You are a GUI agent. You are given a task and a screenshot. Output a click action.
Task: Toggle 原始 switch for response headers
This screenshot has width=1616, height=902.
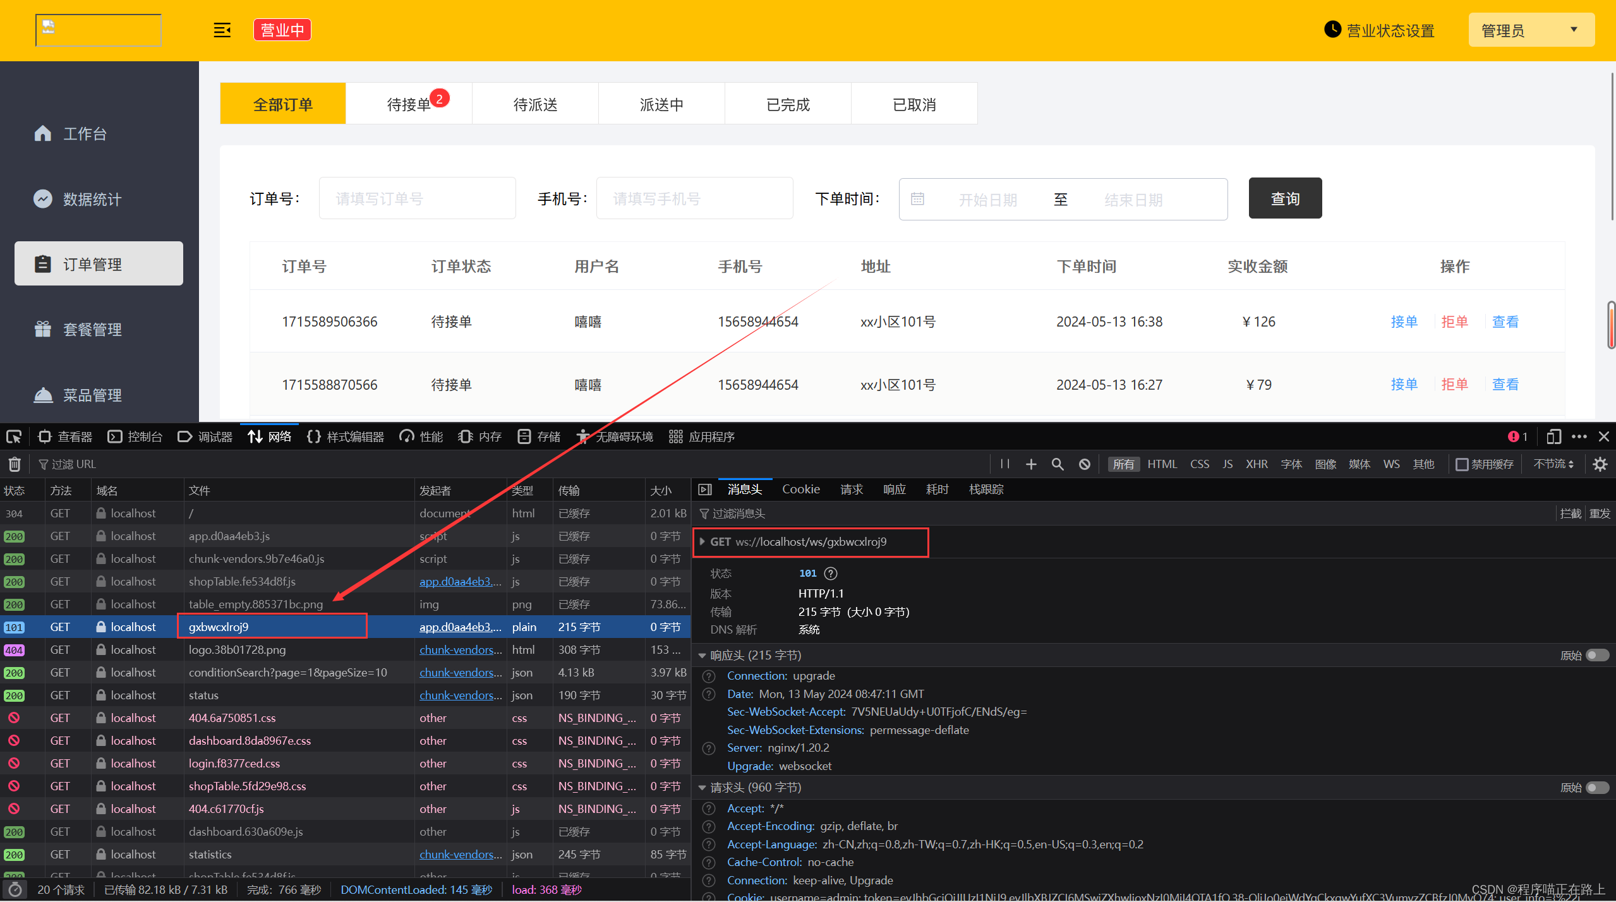pyautogui.click(x=1597, y=655)
